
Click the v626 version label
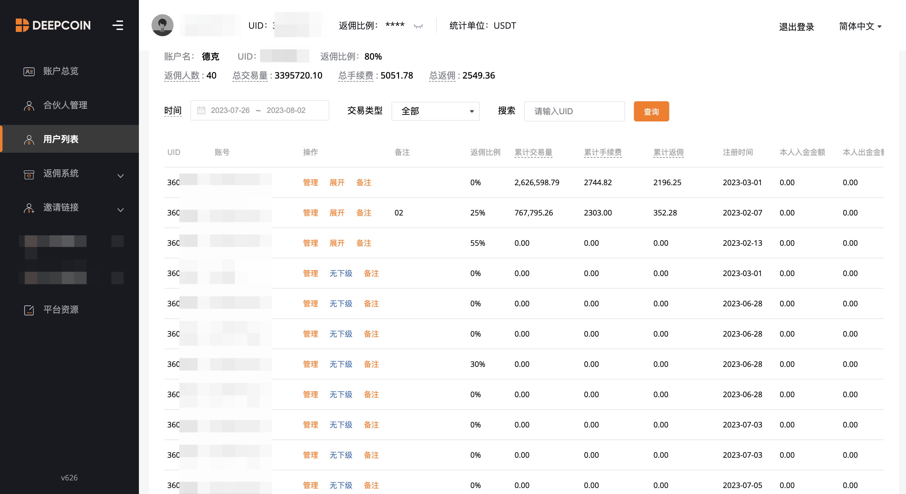[x=69, y=478]
